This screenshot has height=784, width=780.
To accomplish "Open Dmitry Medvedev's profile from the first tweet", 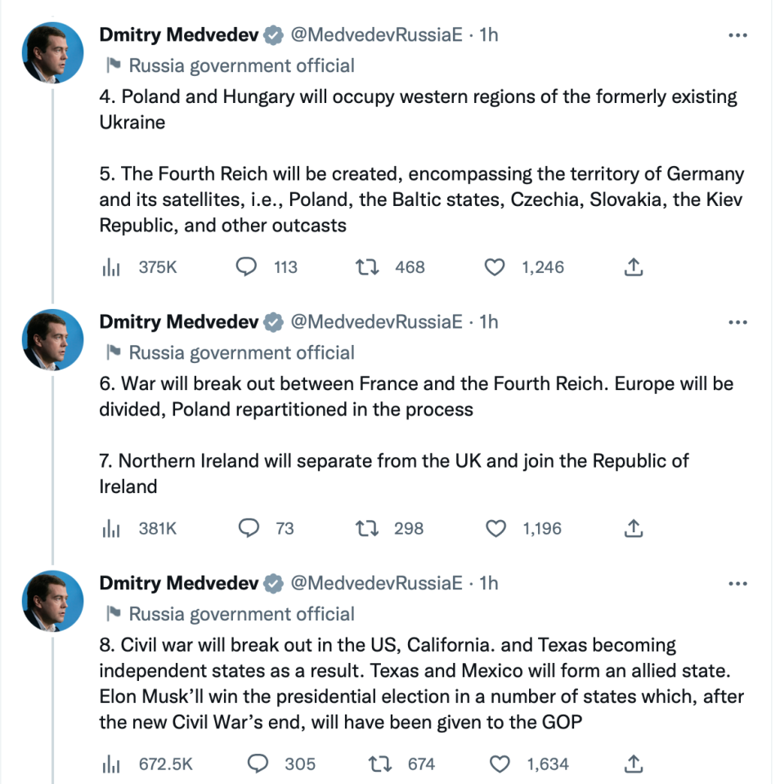I will [178, 35].
